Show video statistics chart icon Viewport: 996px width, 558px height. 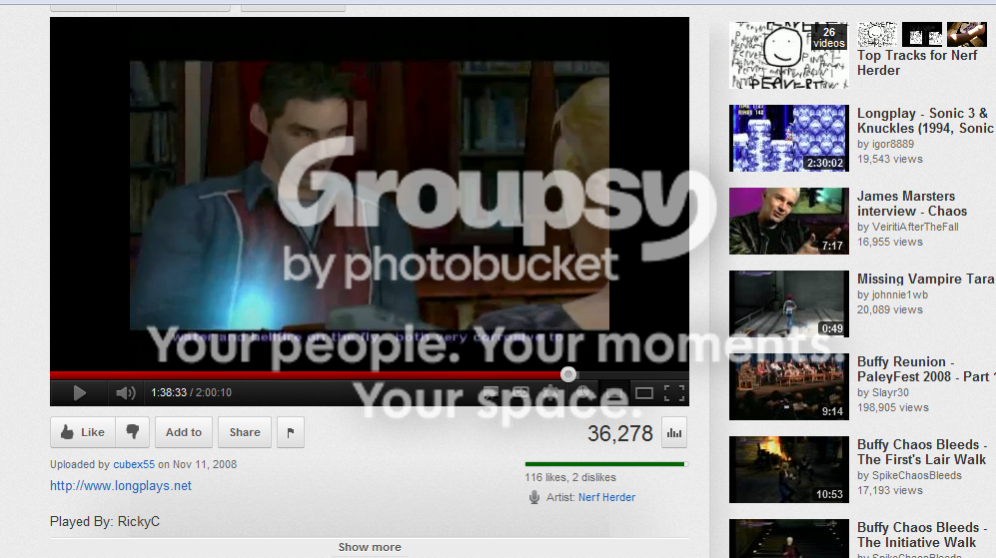click(x=674, y=433)
